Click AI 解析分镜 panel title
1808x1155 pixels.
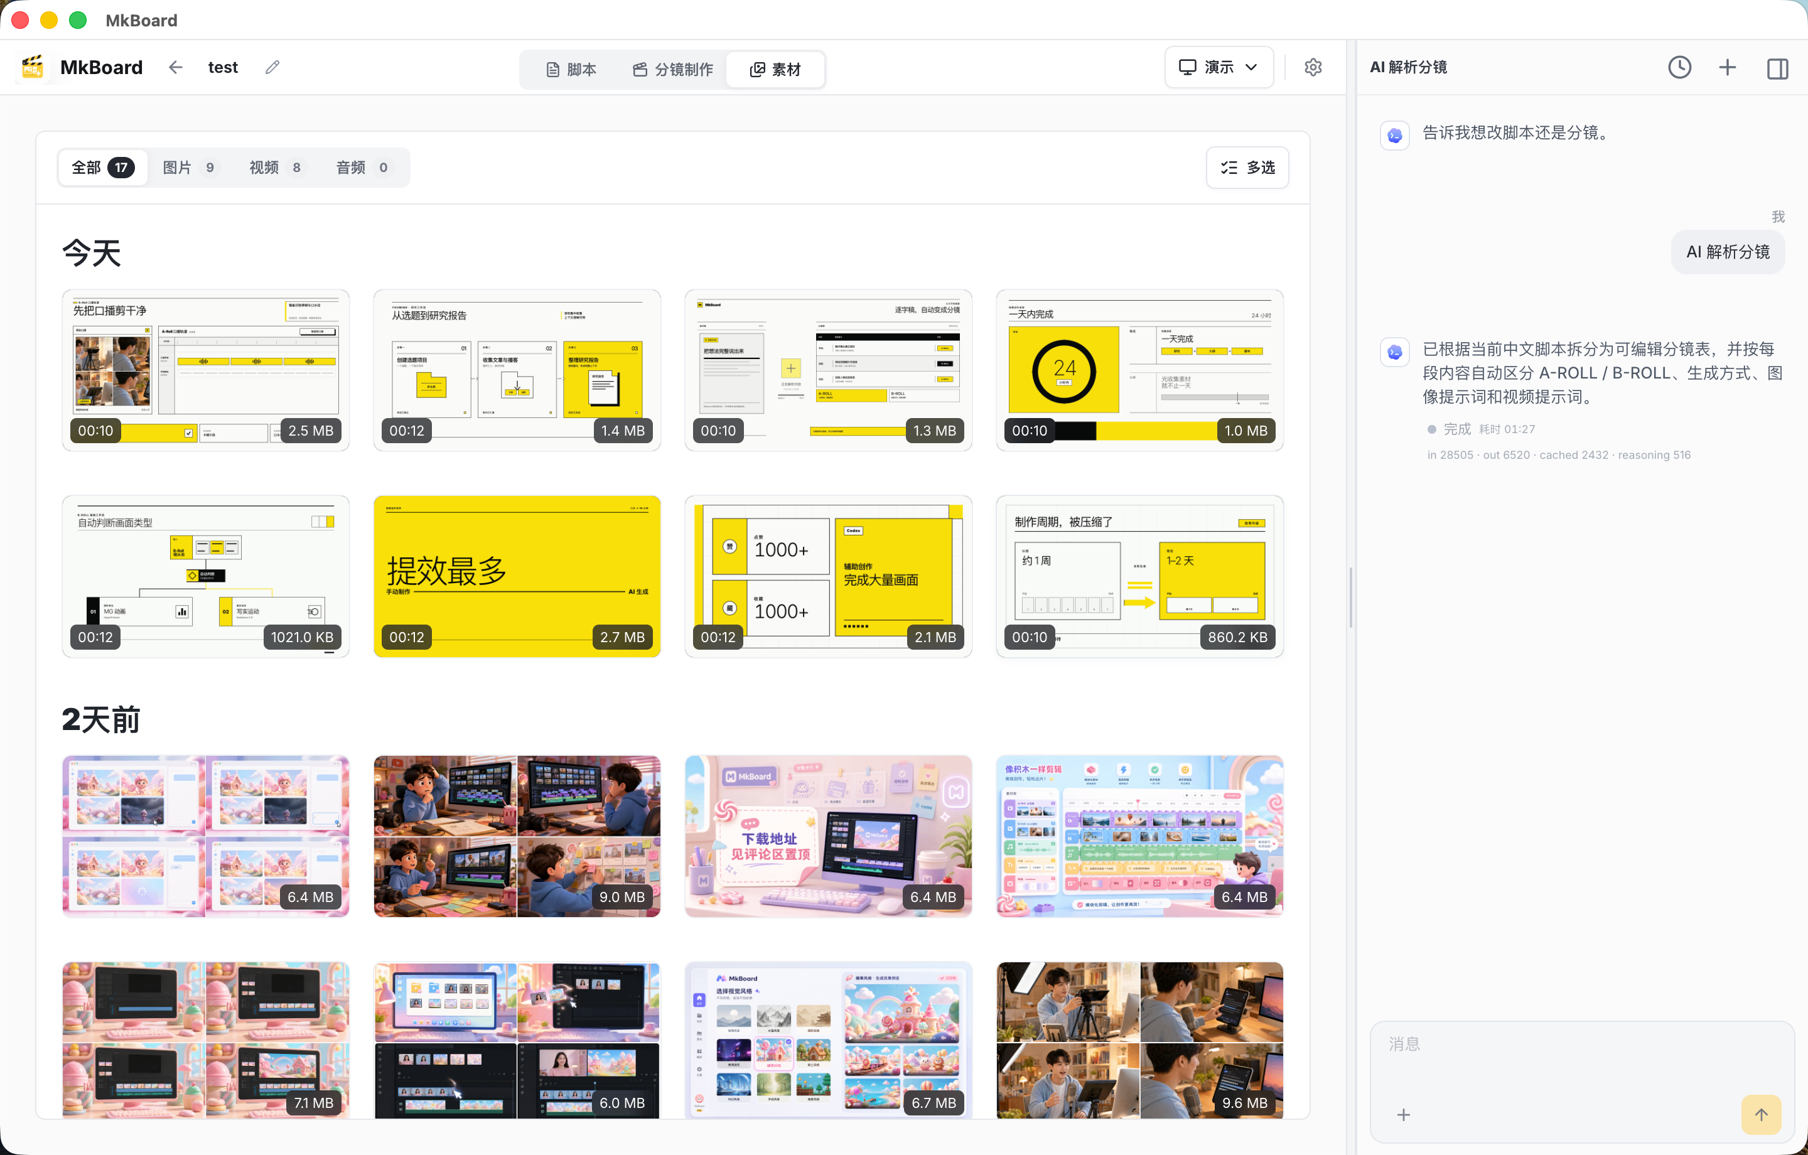pos(1409,68)
